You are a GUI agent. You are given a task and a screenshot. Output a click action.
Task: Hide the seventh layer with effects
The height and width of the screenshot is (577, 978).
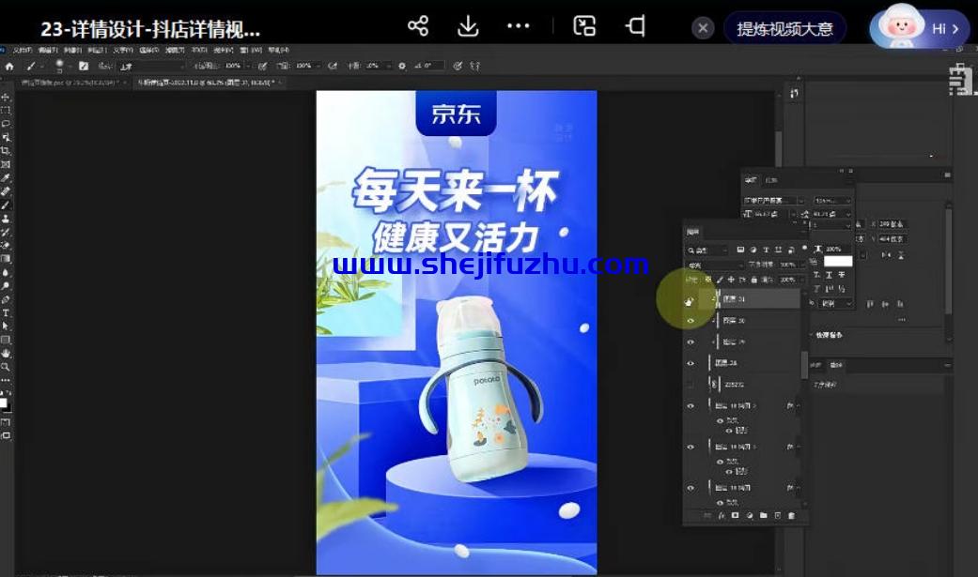[x=690, y=447]
